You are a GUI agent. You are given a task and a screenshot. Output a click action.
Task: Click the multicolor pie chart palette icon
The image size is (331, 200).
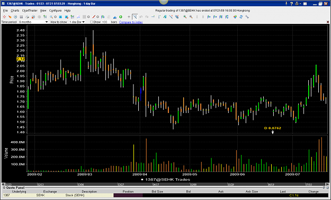(235, 16)
